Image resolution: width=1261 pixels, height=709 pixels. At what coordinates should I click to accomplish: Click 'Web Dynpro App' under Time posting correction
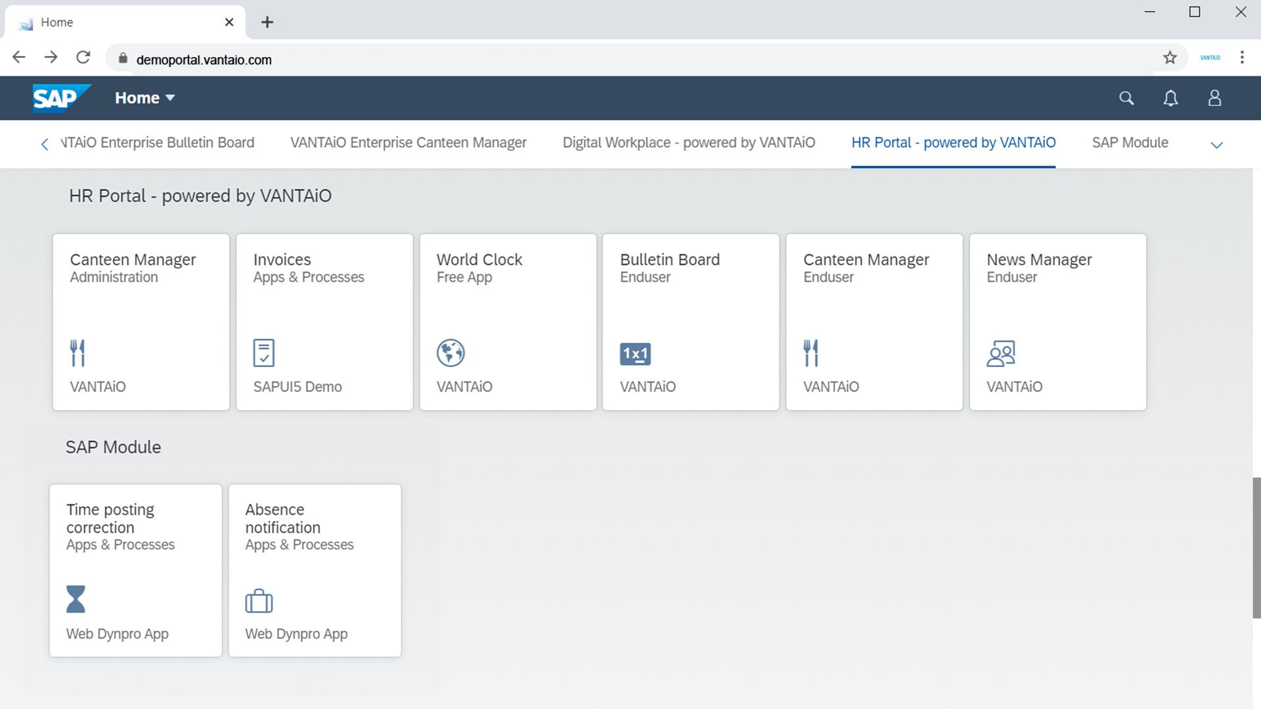pyautogui.click(x=117, y=634)
